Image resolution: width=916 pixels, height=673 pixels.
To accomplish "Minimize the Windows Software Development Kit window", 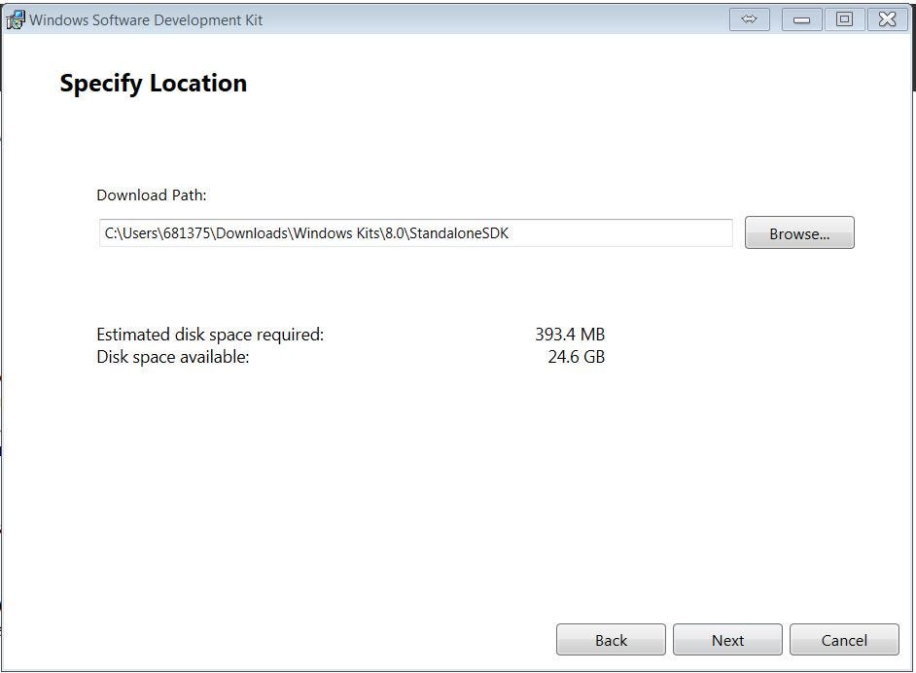I will point(801,19).
